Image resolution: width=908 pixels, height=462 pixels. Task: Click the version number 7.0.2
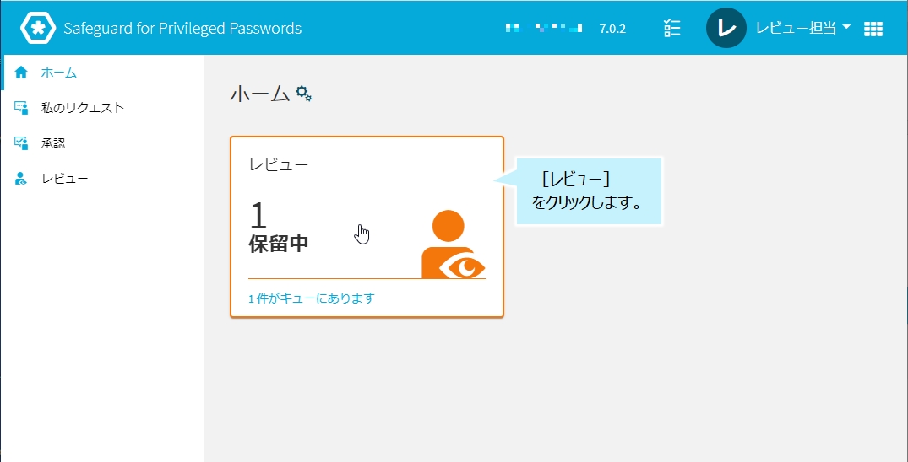612,29
